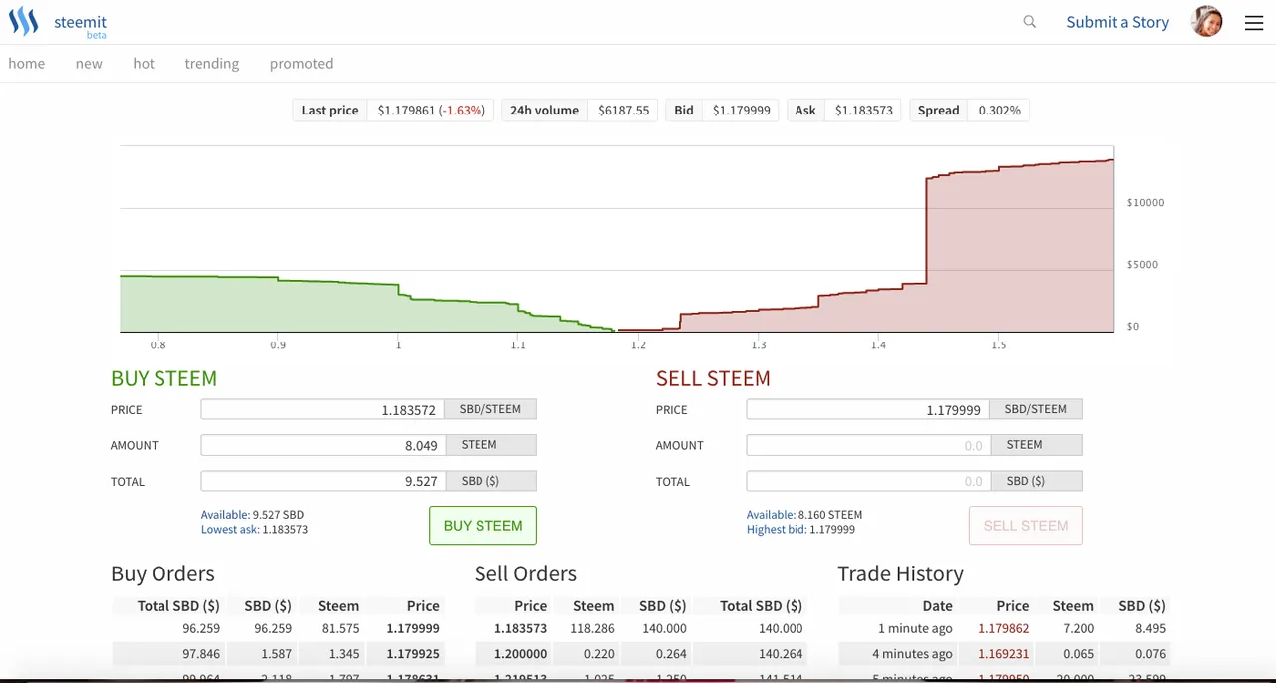Click the 81.575 Steem cell in Buy Orders

338,628
